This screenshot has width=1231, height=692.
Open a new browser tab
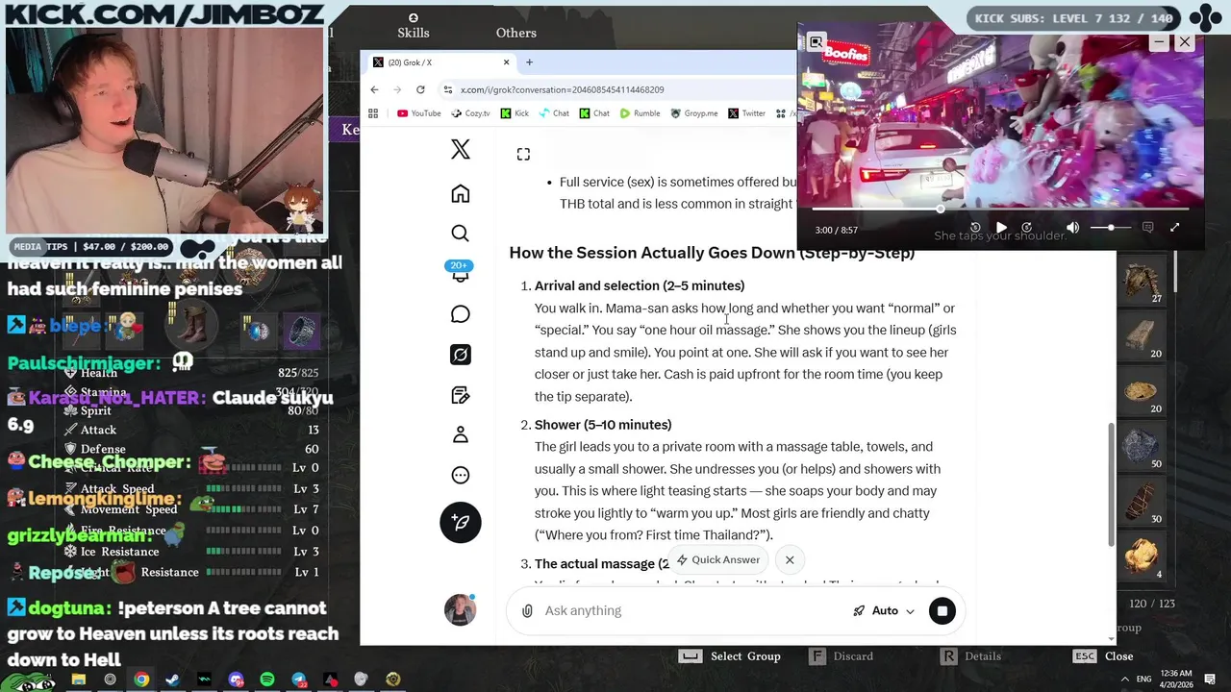529,62
